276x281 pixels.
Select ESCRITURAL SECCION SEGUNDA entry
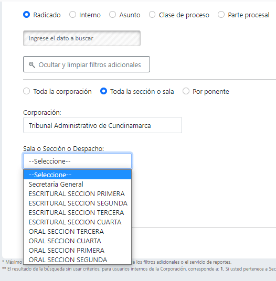78,203
